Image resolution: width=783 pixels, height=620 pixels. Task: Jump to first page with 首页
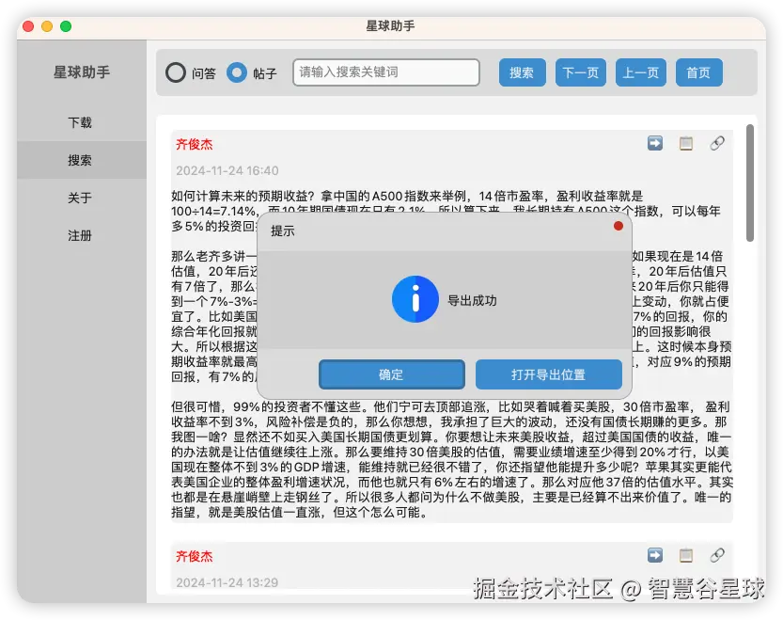[x=698, y=72]
